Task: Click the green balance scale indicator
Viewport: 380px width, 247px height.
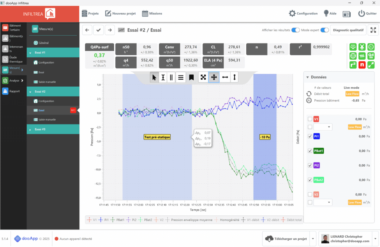Action: click(x=353, y=47)
